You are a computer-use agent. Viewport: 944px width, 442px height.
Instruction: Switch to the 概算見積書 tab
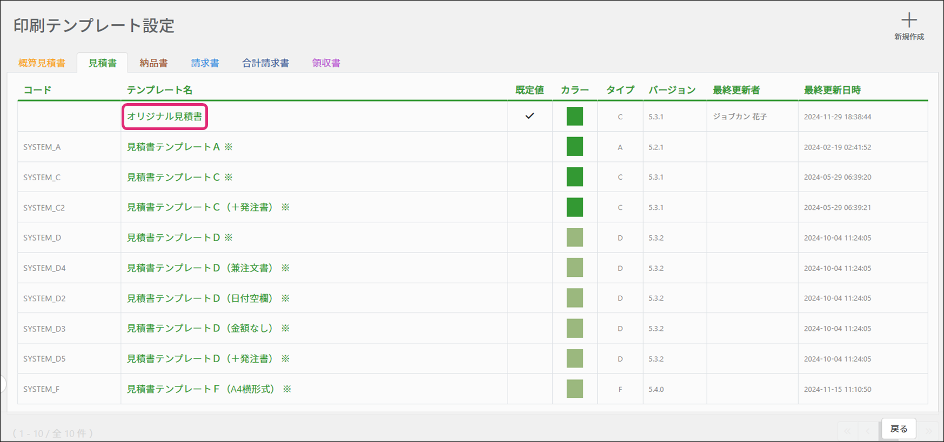(x=42, y=63)
